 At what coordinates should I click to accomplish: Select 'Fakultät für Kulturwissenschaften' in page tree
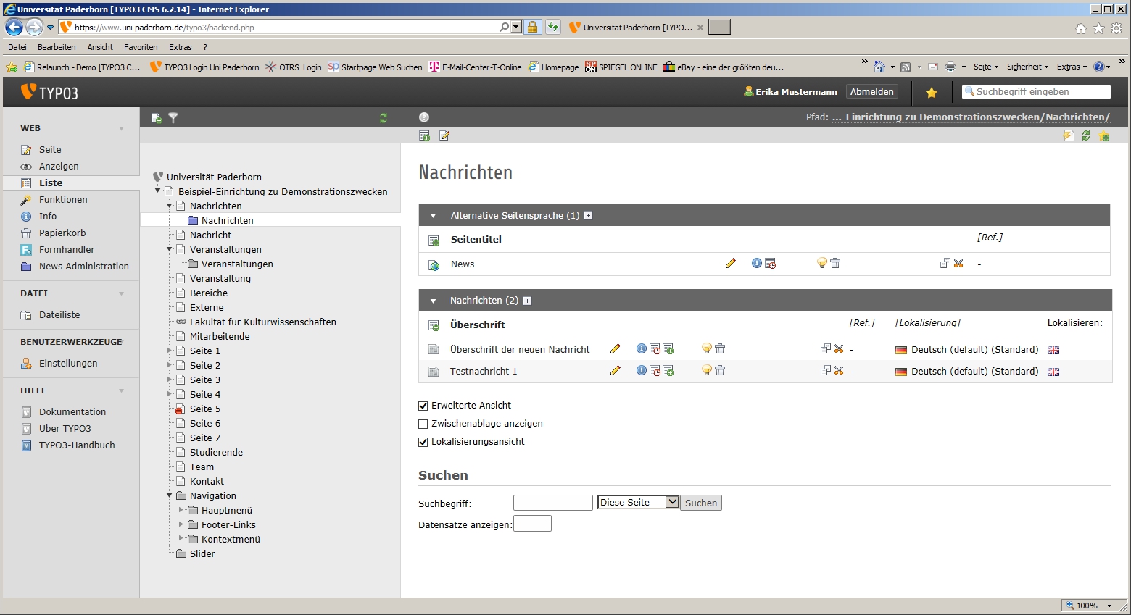263,322
